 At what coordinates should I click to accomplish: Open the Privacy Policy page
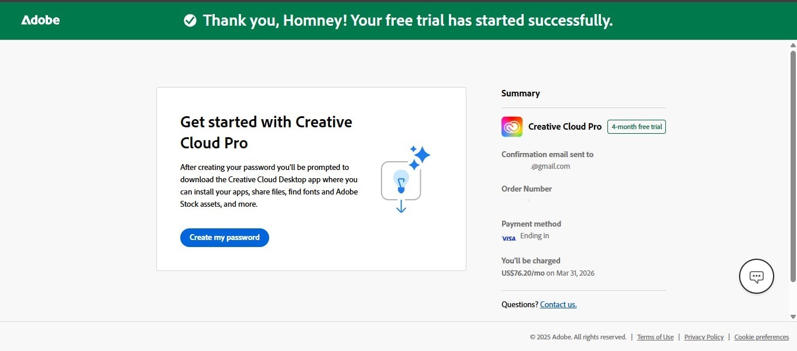click(703, 337)
